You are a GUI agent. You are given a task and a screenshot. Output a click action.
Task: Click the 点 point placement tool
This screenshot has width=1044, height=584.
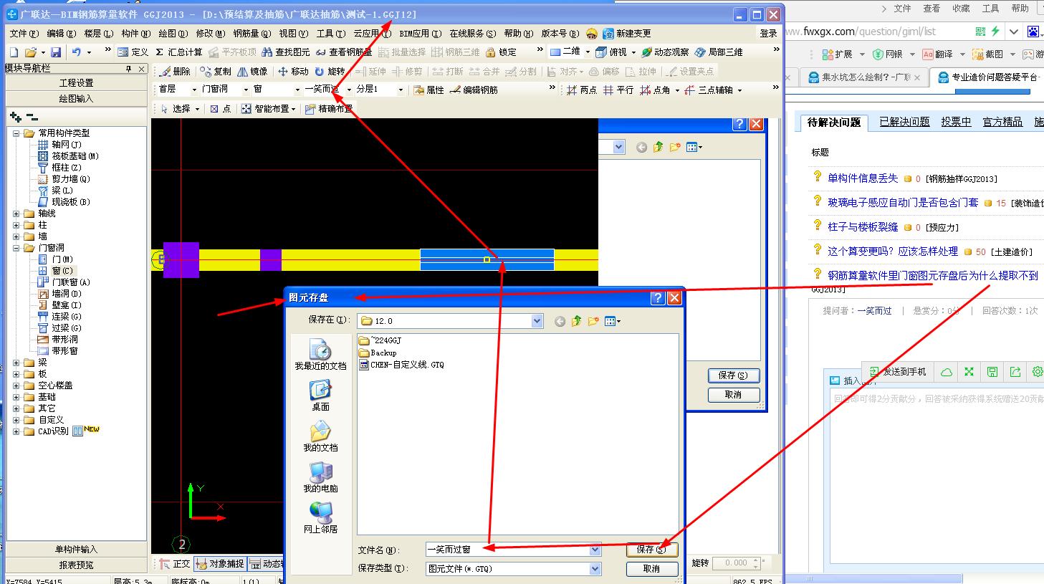click(x=221, y=109)
